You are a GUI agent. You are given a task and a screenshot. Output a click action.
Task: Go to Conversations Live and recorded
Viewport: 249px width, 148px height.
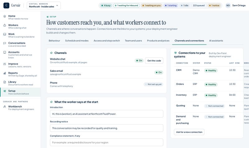pyautogui.click(x=20, y=44)
